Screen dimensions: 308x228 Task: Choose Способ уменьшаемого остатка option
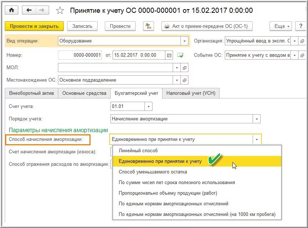click(x=197, y=172)
